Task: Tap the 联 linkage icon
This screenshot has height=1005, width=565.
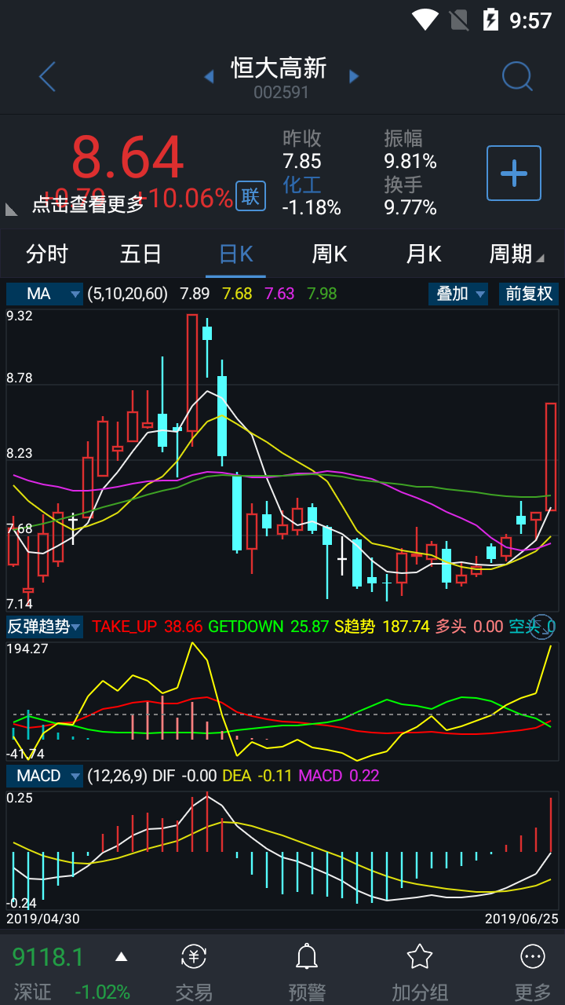Action: [250, 196]
